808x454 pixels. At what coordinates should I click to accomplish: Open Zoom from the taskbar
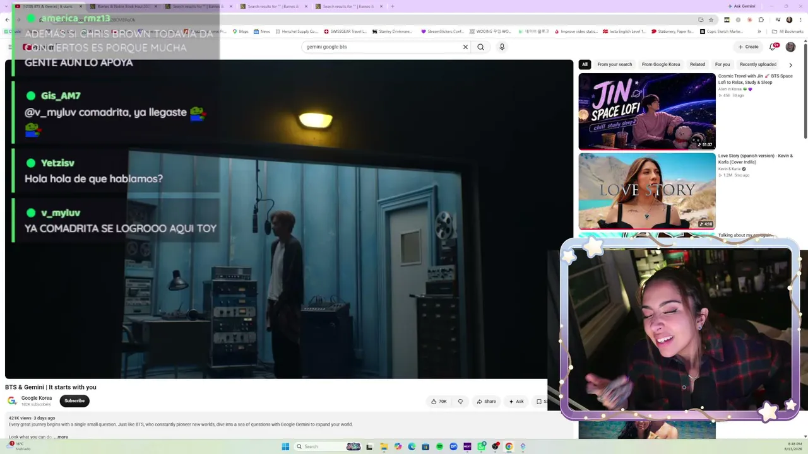453,446
